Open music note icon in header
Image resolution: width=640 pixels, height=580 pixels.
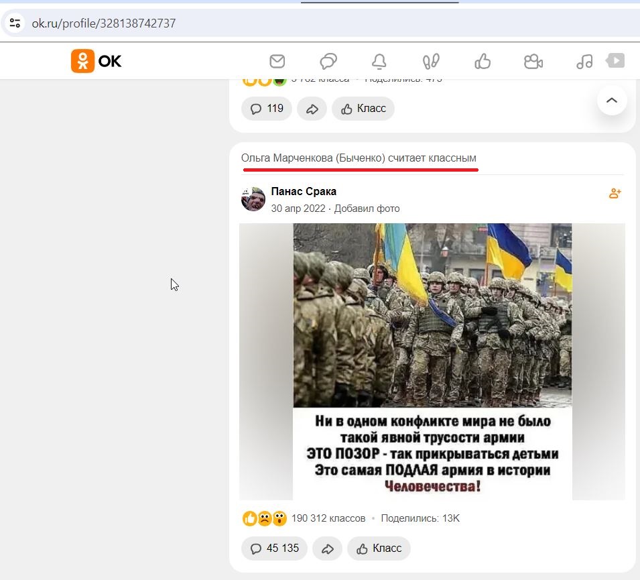[x=584, y=62]
